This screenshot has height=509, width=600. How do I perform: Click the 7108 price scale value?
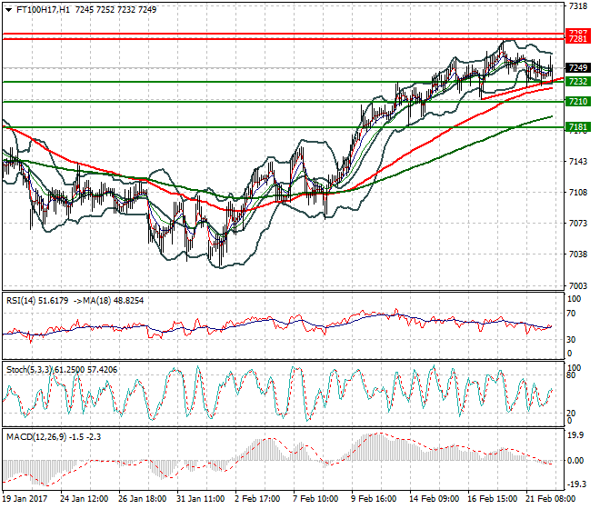(x=578, y=193)
